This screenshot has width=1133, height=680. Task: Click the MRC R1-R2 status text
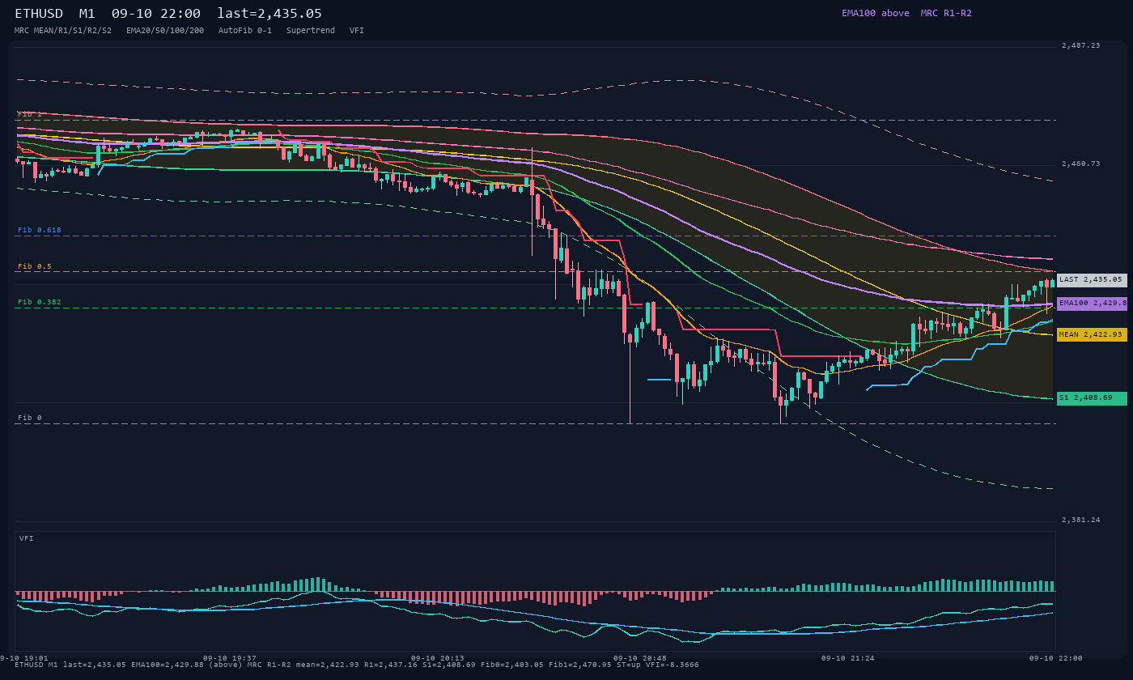[946, 13]
